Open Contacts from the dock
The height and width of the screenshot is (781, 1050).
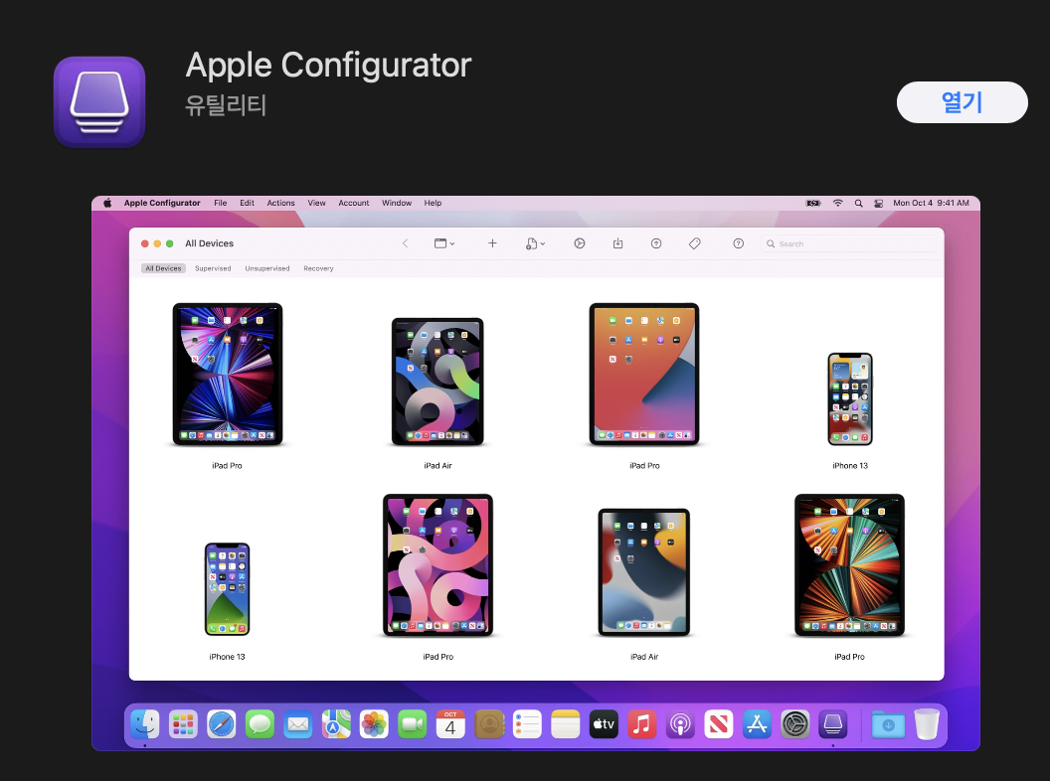click(489, 724)
